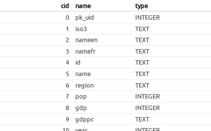
Task: Click the name column header
Action: pos(83,6)
